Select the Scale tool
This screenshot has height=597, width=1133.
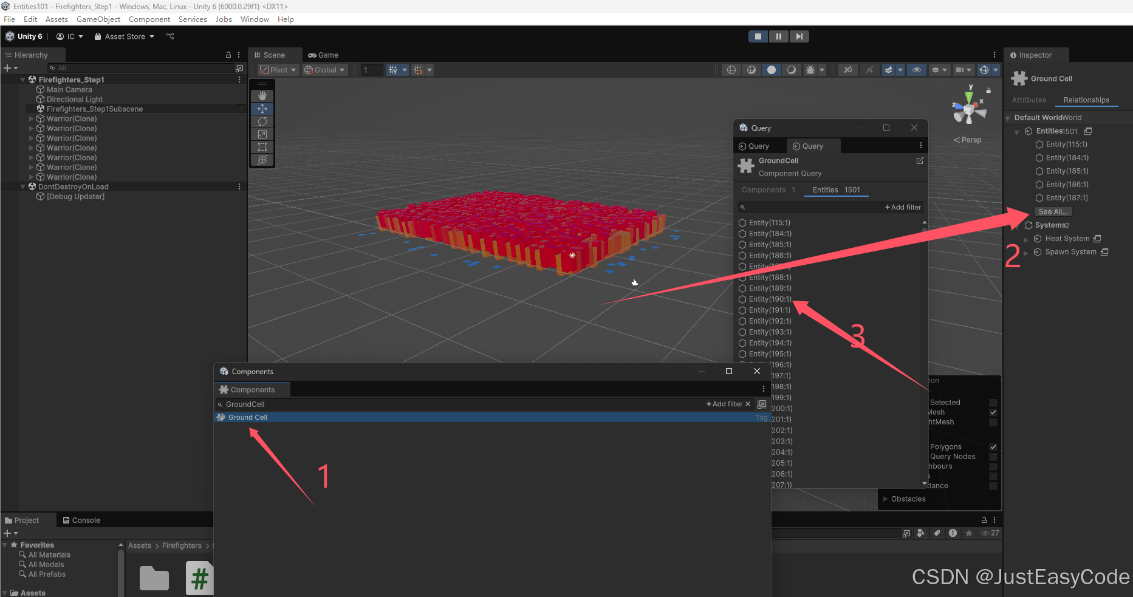(x=262, y=134)
